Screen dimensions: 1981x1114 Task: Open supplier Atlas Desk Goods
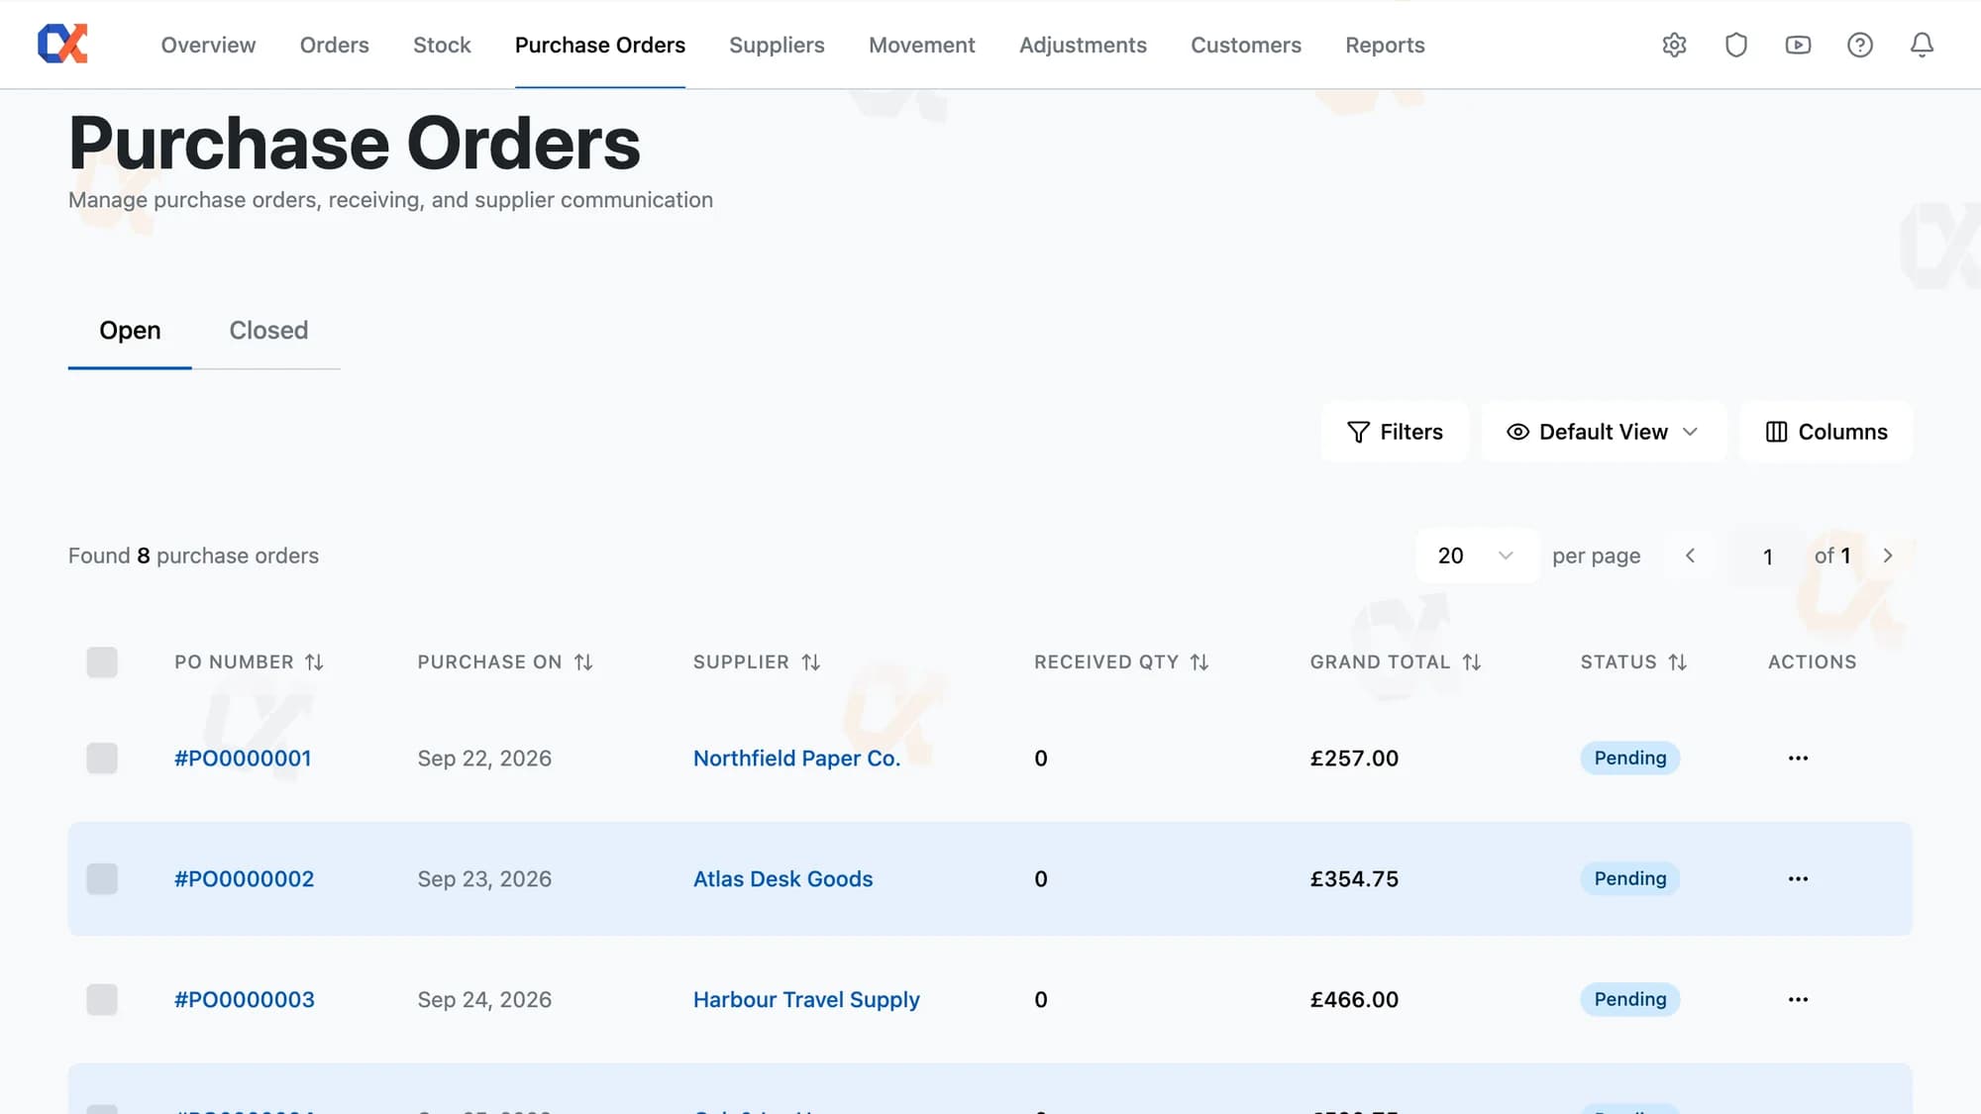coord(782,879)
